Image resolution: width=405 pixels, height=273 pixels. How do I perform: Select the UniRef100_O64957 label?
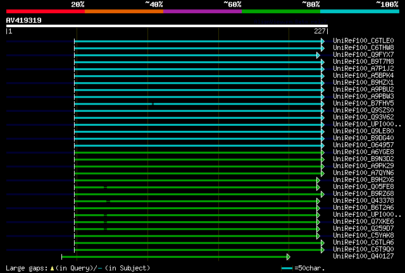click(363, 145)
